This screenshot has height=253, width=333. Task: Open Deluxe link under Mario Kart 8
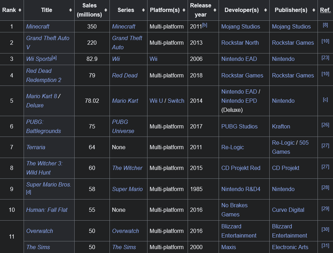tap(35, 105)
